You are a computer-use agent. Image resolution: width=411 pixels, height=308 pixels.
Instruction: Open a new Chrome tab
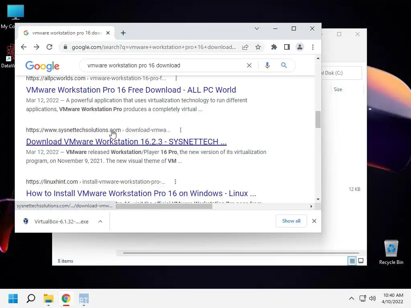(x=123, y=33)
